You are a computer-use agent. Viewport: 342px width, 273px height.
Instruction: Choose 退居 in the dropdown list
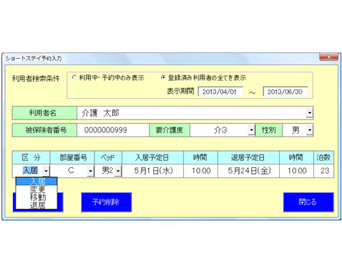click(x=36, y=205)
